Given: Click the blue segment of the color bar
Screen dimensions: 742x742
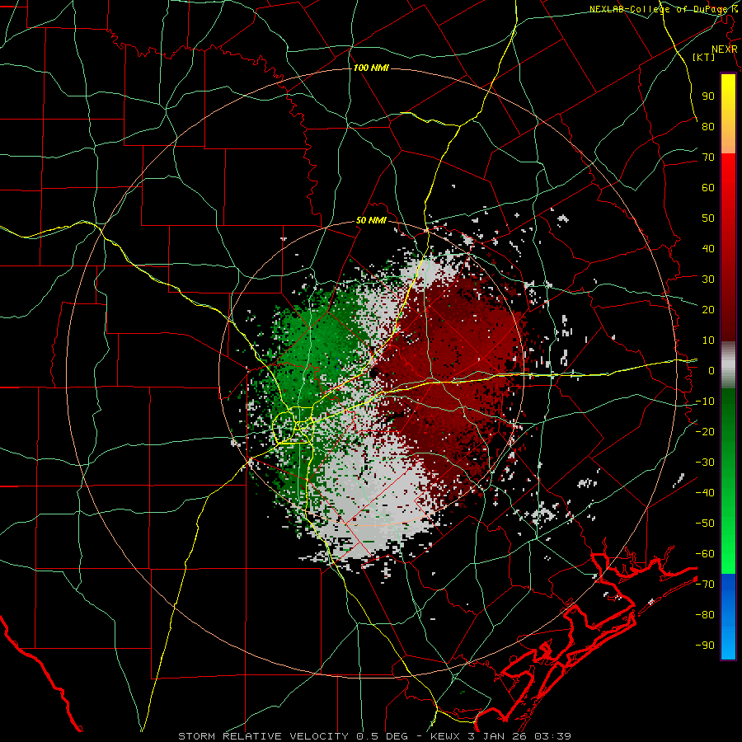Looking at the screenshot, I should pyautogui.click(x=728, y=616).
